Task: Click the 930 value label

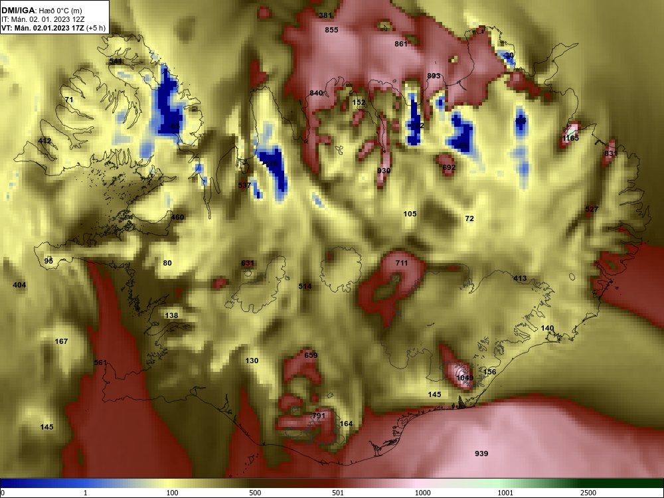Action: click(384, 171)
